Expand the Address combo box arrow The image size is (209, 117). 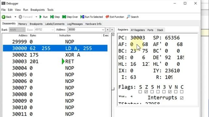tap(103, 30)
